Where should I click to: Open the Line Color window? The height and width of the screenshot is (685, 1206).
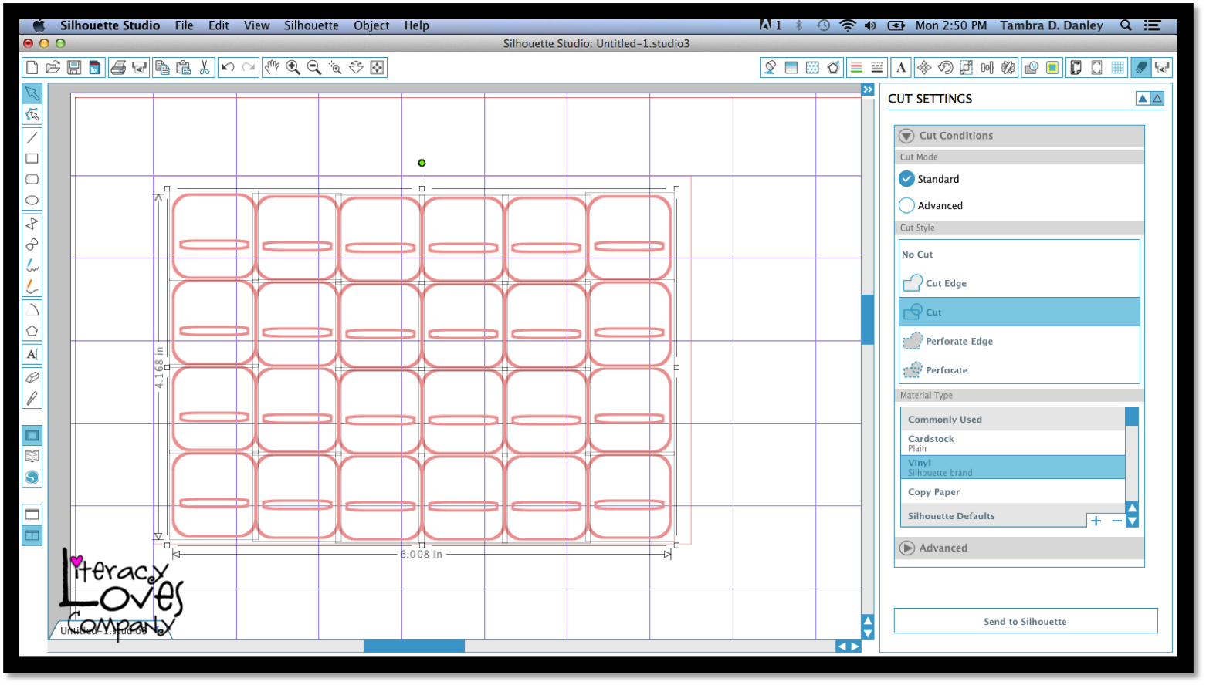856,68
